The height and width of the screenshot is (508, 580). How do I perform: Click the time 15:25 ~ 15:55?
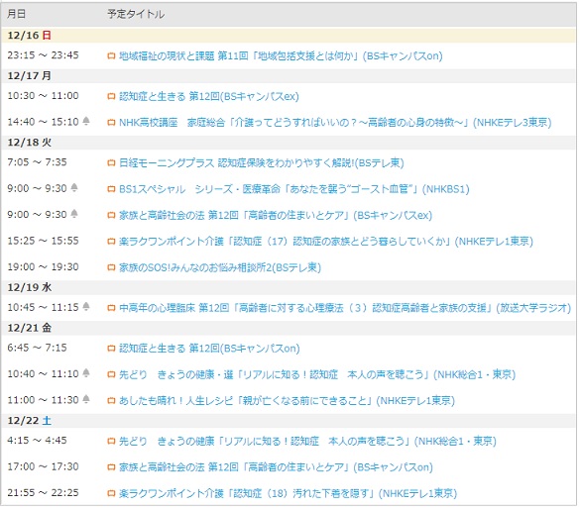43,241
